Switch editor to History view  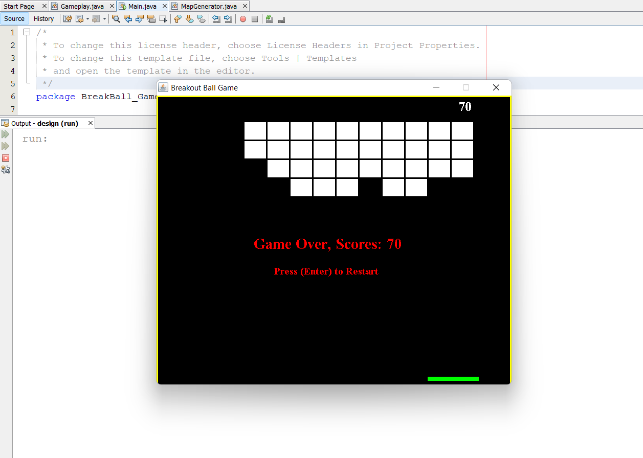tap(43, 19)
